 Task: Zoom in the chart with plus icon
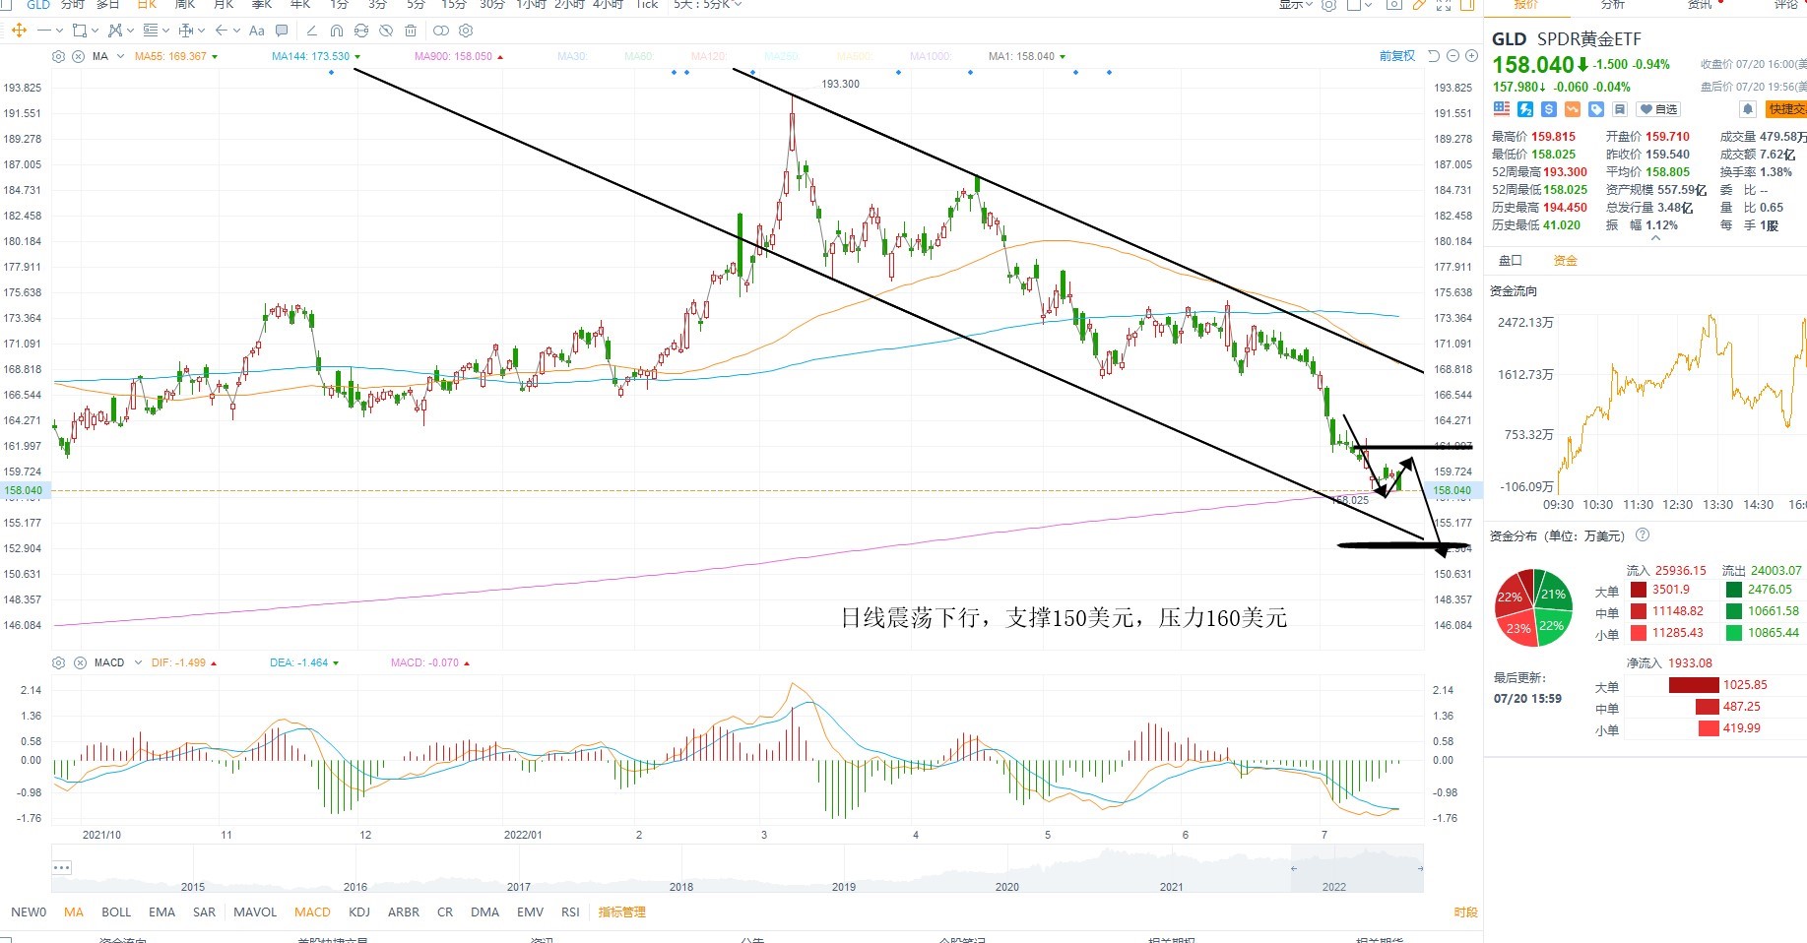[x=1470, y=56]
